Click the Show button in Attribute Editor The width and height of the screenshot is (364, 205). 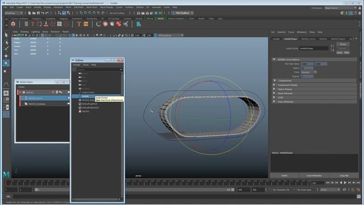click(340, 52)
